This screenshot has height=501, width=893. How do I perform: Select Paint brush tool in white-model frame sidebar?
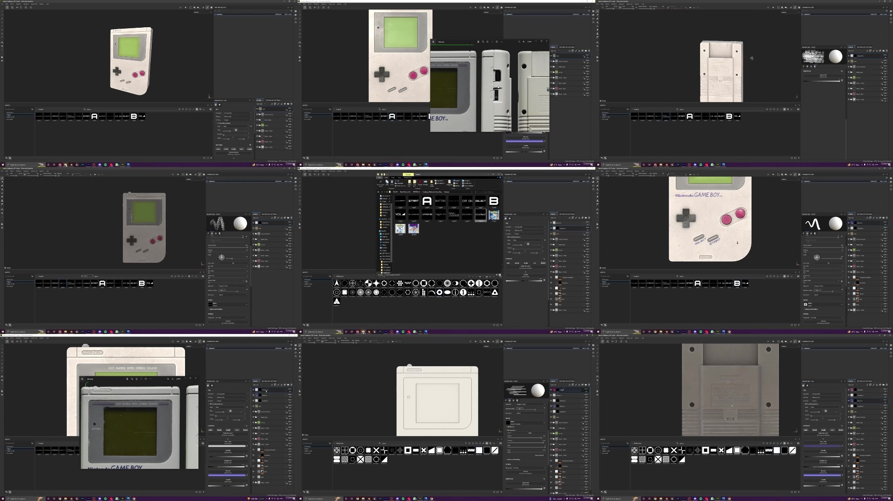(300, 345)
